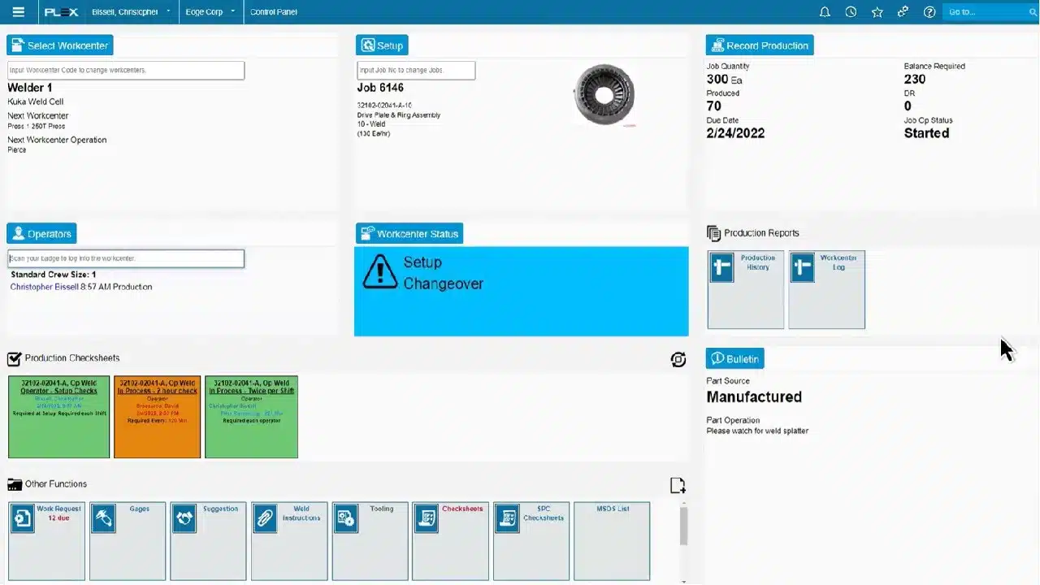Viewport: 1040px width, 585px height.
Task: Open the hamburger main menu
Action: 19,12
